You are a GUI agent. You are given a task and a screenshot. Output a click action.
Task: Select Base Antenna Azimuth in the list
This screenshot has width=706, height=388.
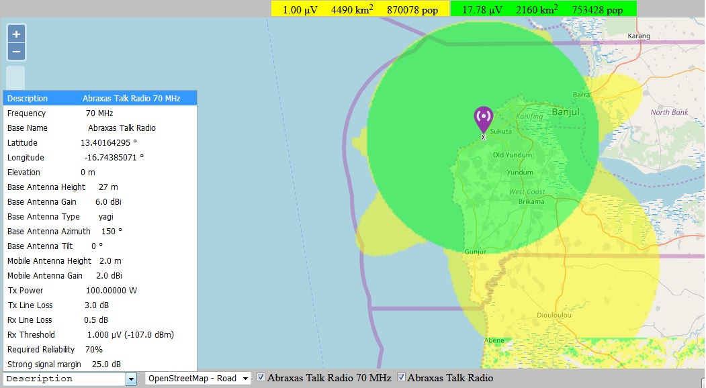coord(99,232)
